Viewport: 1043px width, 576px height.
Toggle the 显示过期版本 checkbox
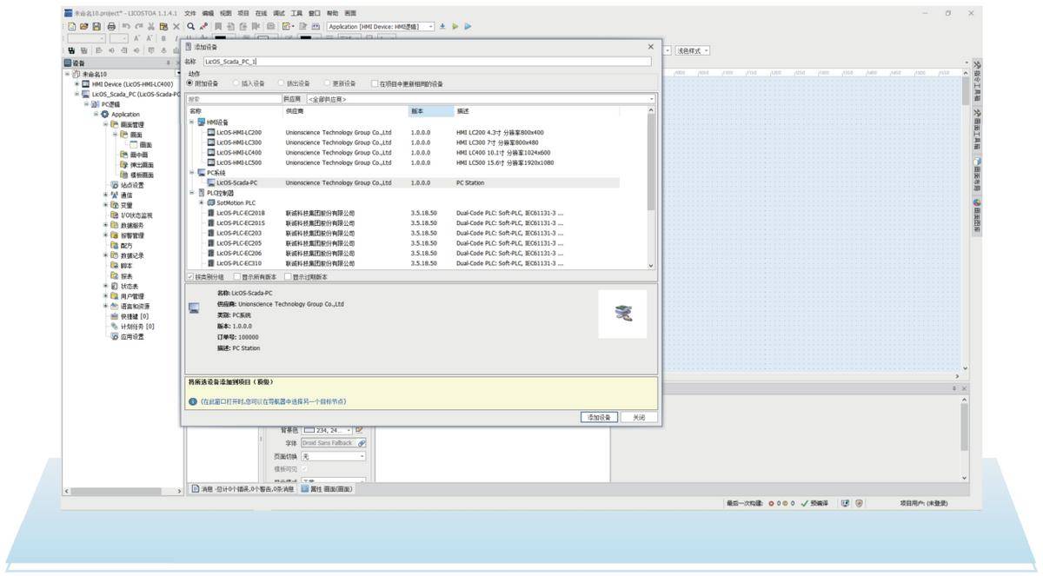(x=288, y=277)
